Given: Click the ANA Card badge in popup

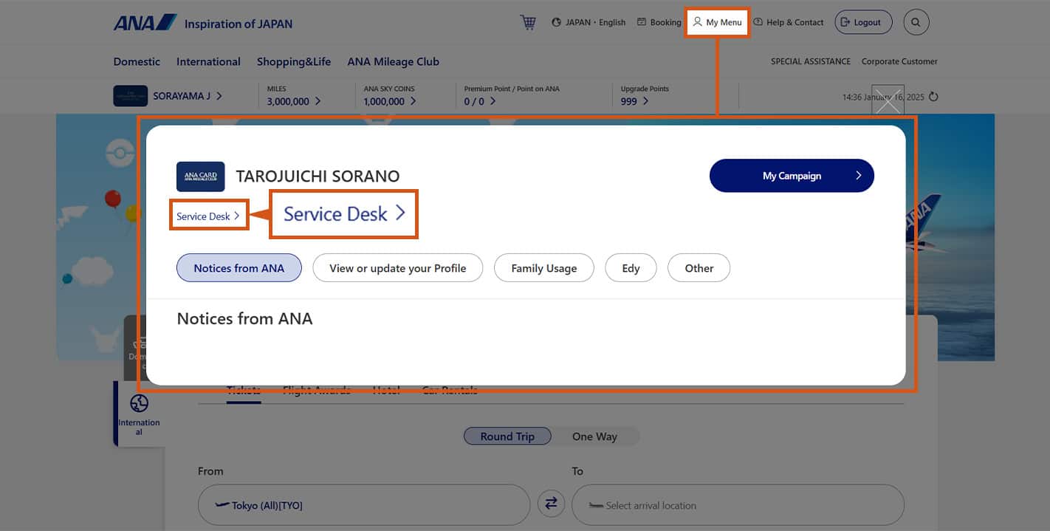Looking at the screenshot, I should click(200, 177).
